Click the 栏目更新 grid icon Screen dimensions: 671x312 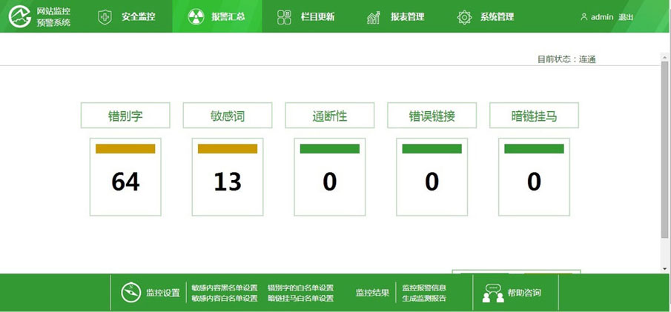click(284, 17)
